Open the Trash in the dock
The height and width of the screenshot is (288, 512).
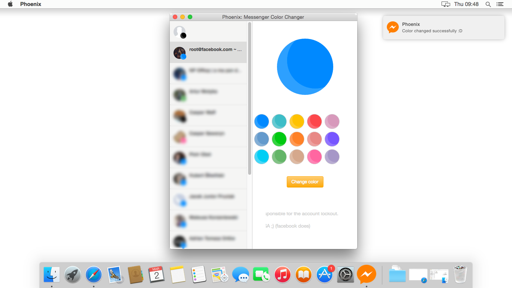tap(460, 274)
